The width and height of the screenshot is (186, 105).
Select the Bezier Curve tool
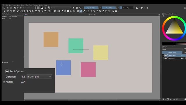(x=36, y=11)
